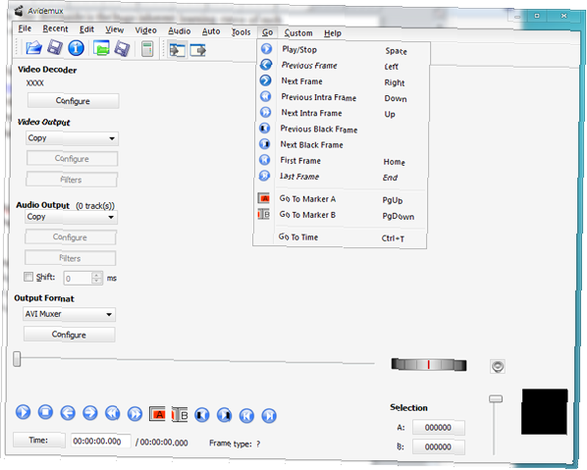Open the File menu
The image size is (587, 470).
tap(25, 28)
